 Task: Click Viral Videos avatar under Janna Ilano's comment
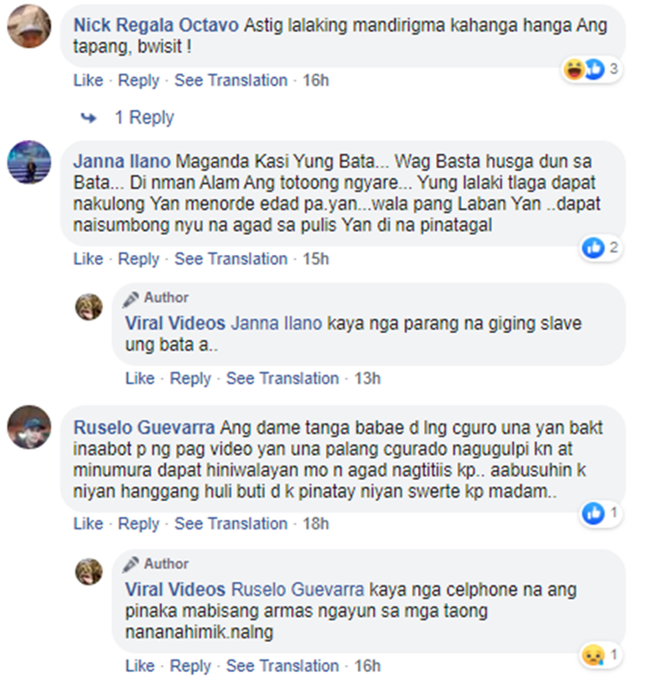(x=89, y=306)
